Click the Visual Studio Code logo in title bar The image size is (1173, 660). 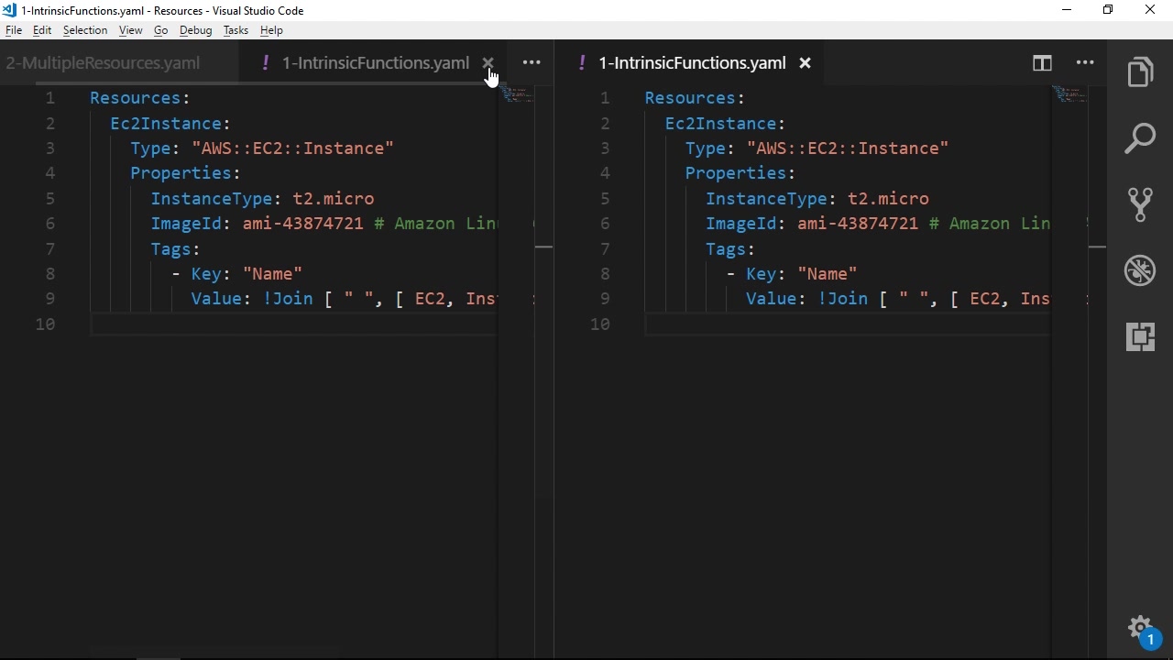(x=9, y=10)
